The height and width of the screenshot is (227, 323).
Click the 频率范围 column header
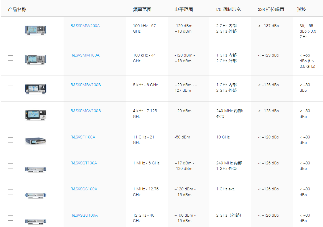coord(142,10)
